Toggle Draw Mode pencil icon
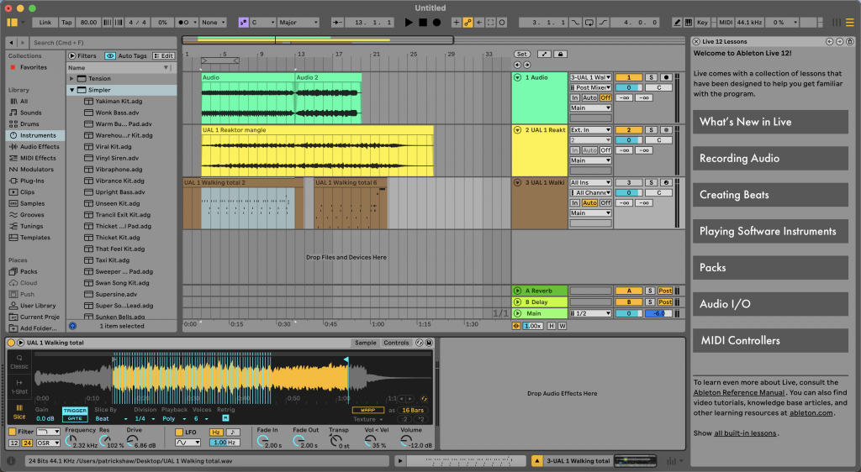Screen dimensions: 861x472 [677, 23]
